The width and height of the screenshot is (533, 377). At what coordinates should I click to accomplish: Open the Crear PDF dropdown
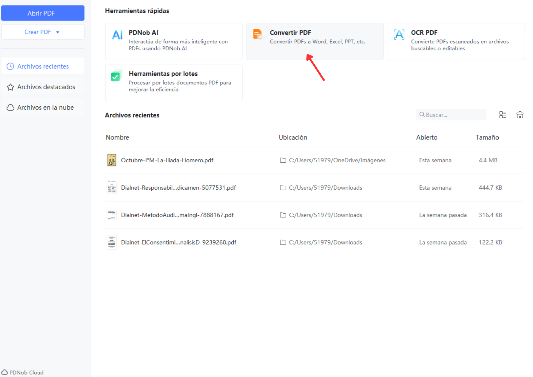pos(43,32)
